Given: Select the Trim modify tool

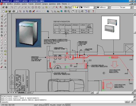Looking at the screenshot, I should (x=2, y=48).
